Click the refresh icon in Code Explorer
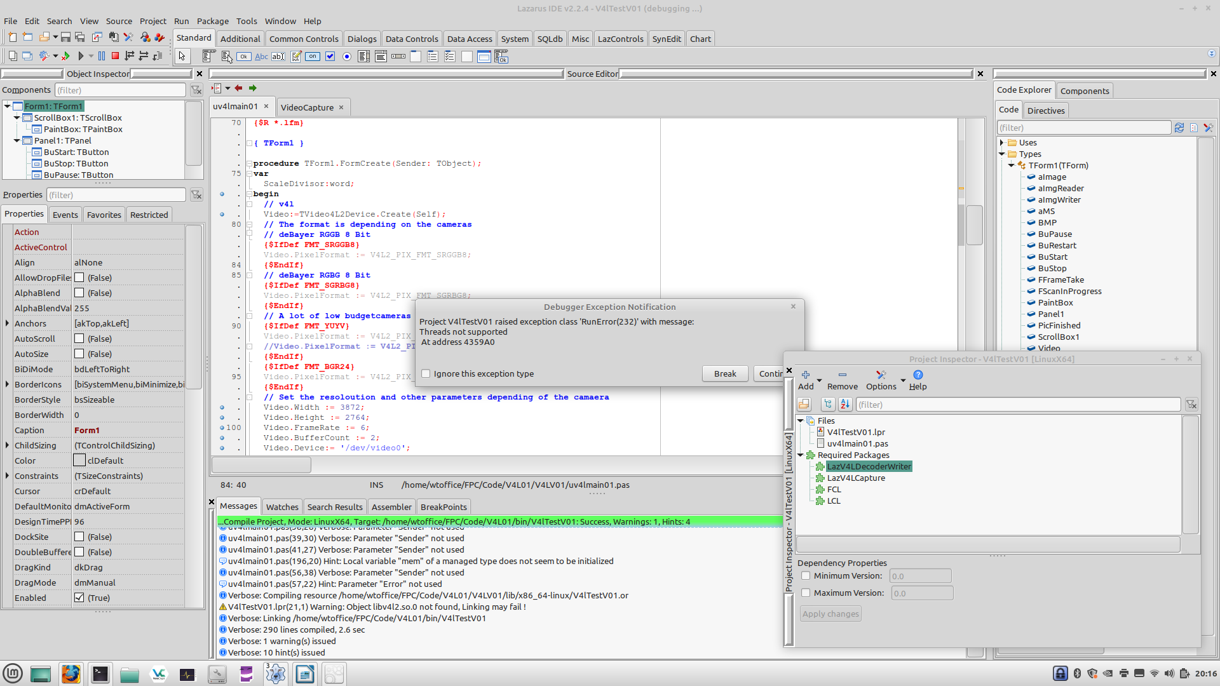Screen dimensions: 1220x686 tap(1179, 128)
